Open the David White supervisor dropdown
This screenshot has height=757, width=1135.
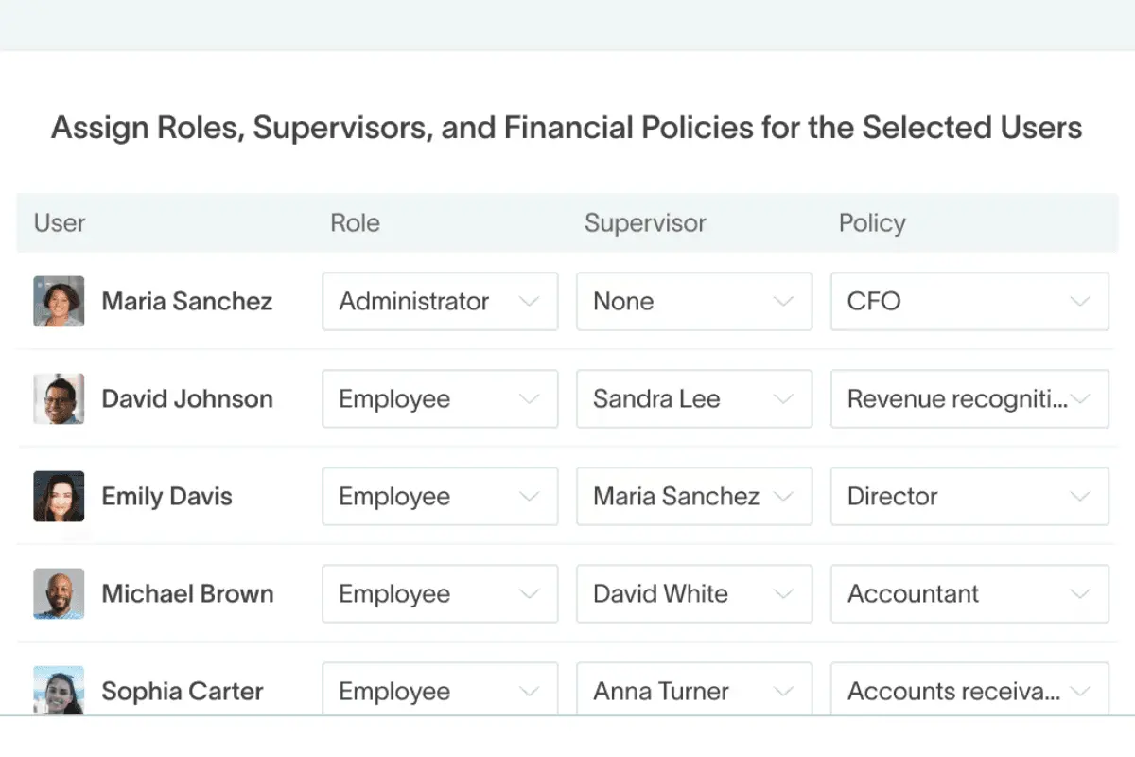694,593
